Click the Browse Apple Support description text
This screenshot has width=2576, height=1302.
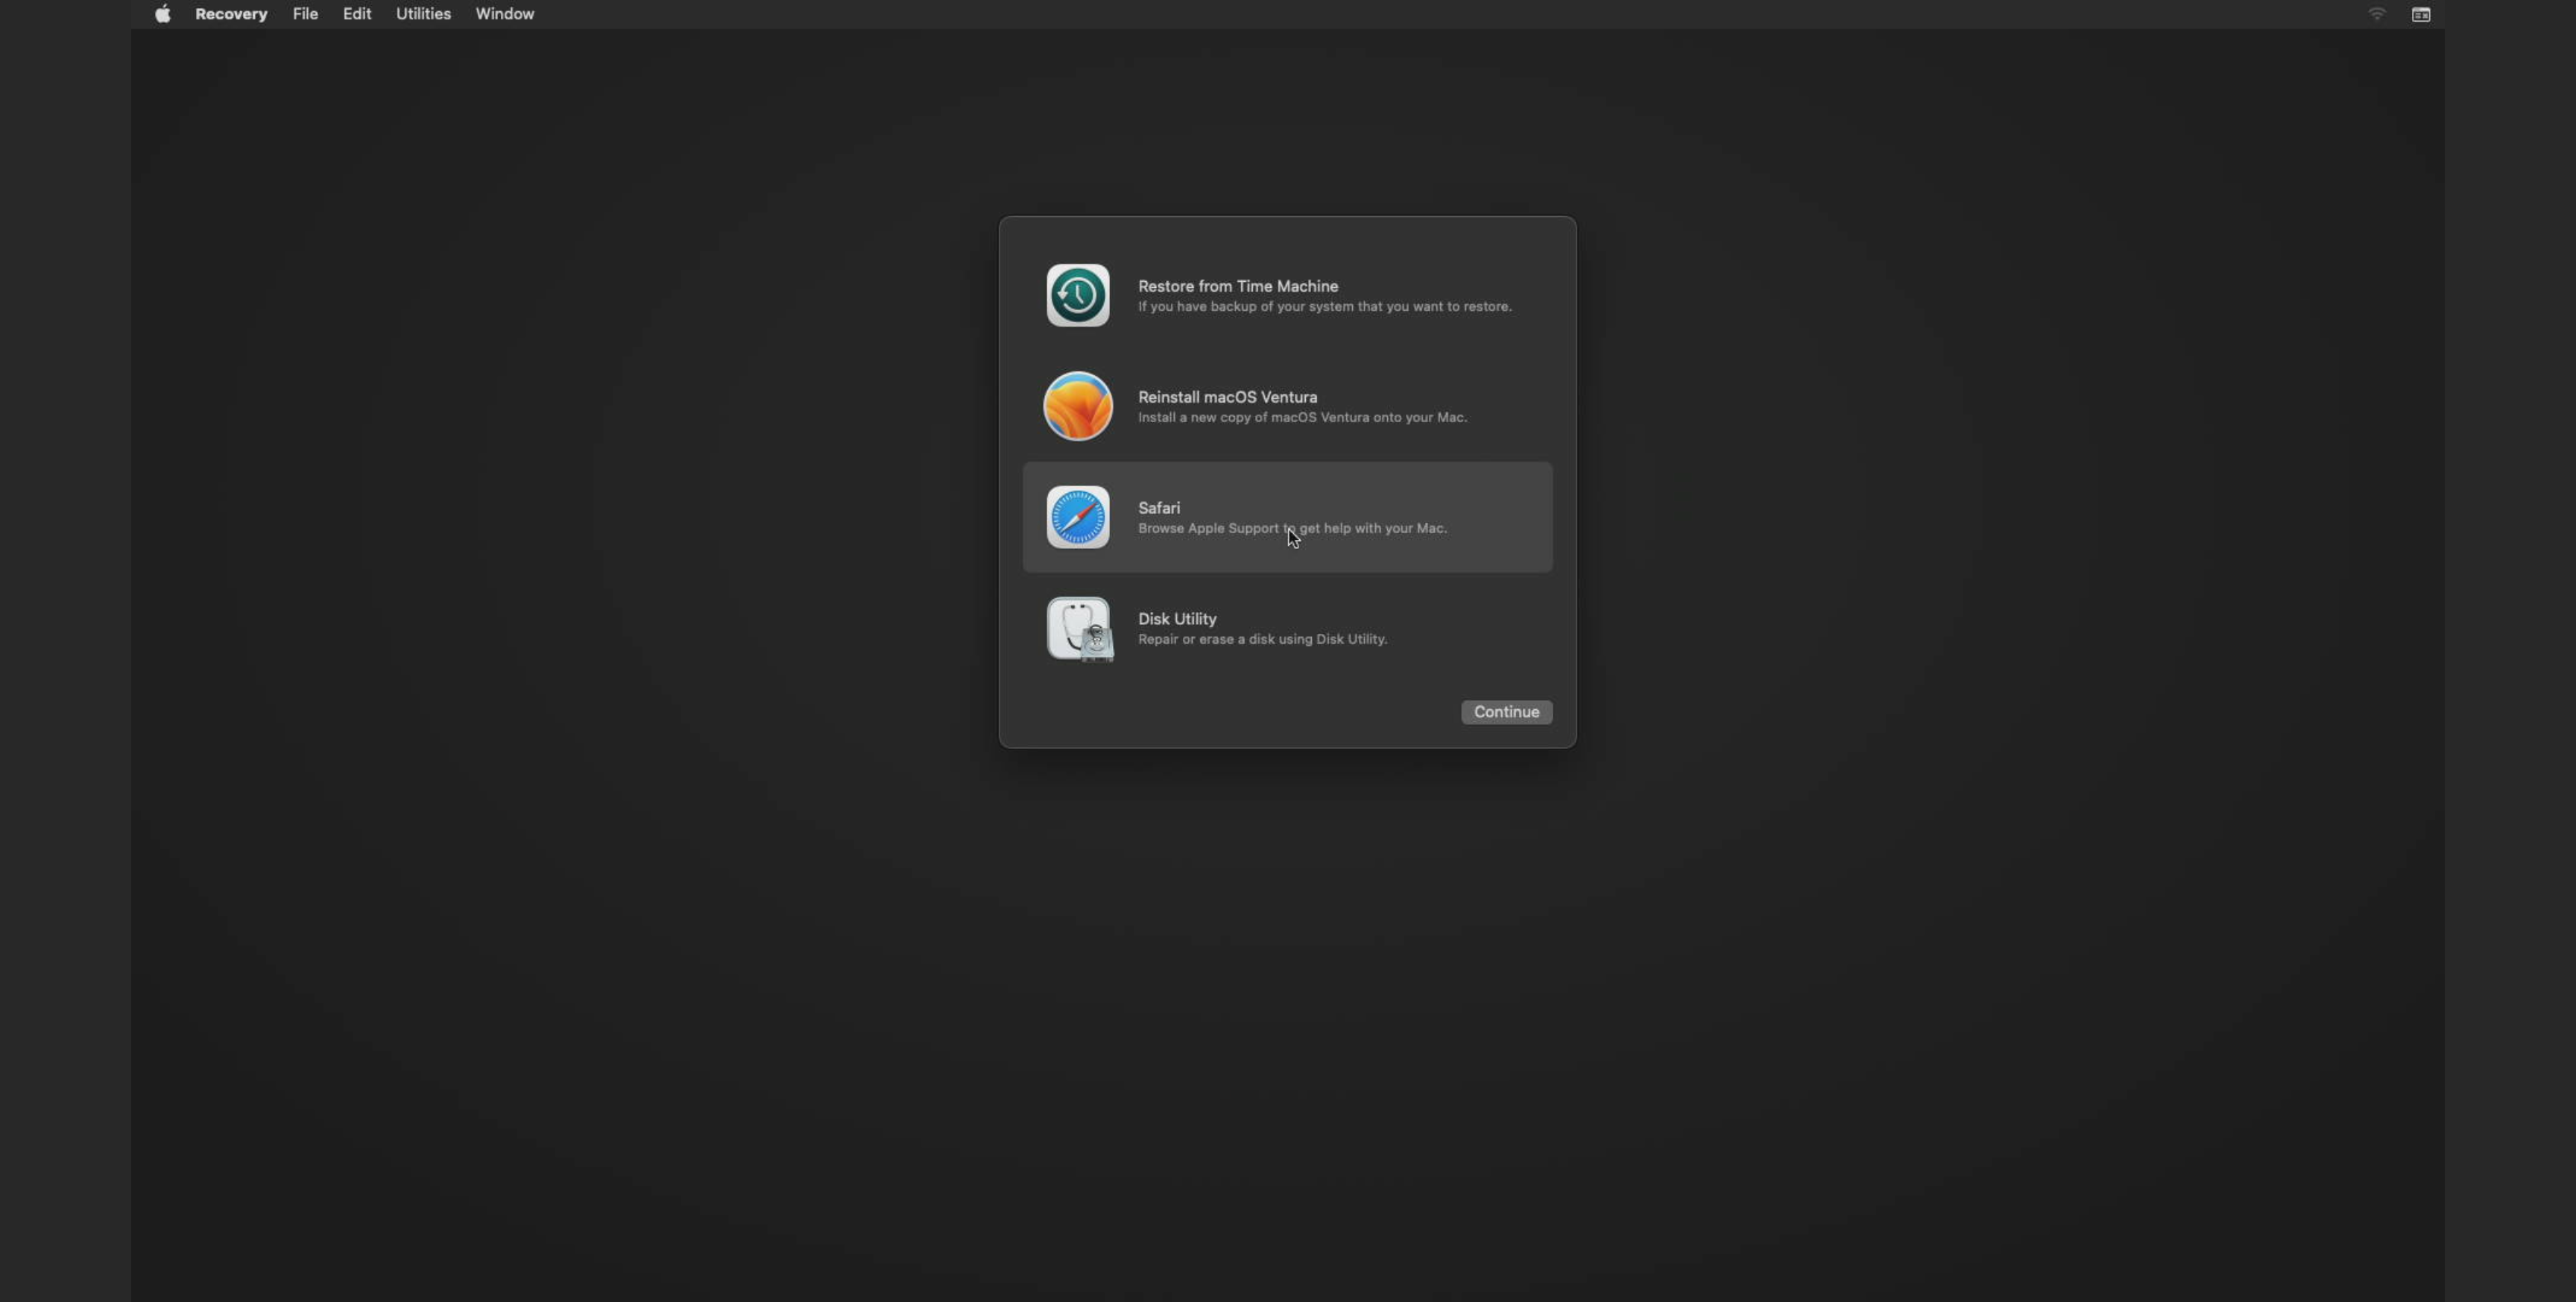coord(1292,529)
